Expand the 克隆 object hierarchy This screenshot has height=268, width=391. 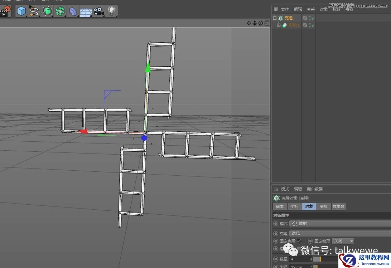[275, 18]
